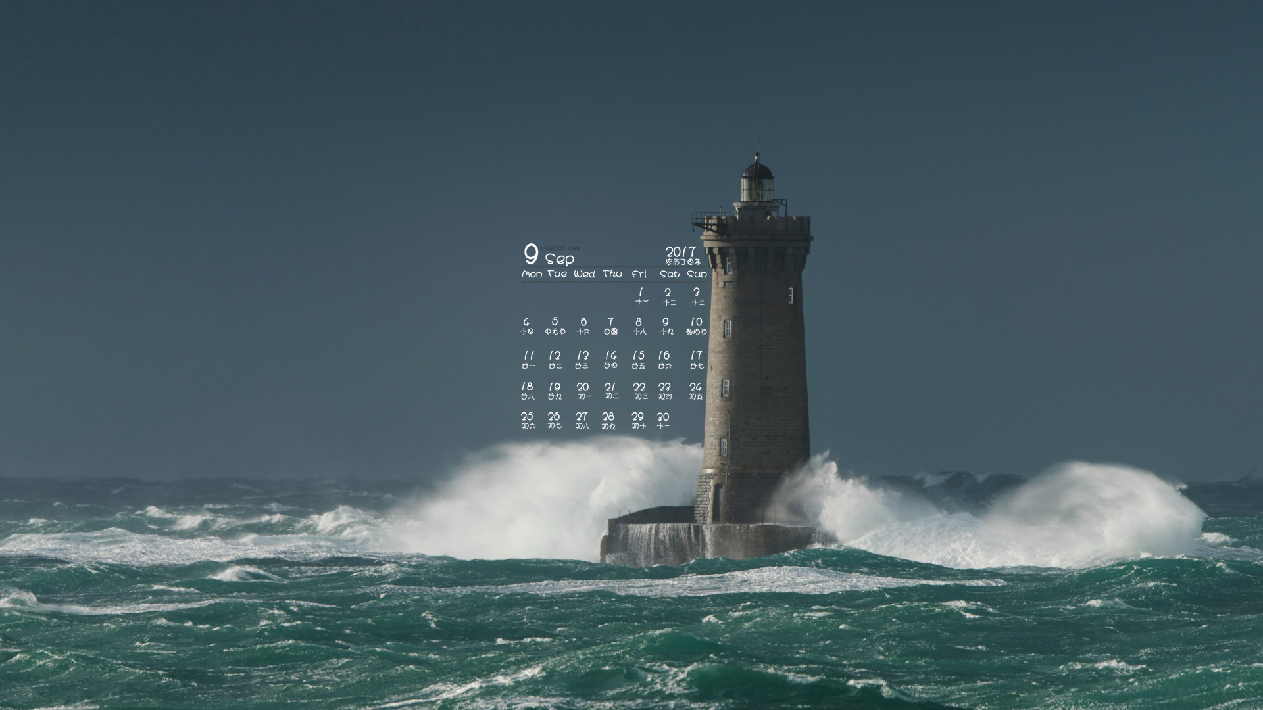Click the 'Sep' month label
This screenshot has height=710, width=1263.
(x=560, y=259)
